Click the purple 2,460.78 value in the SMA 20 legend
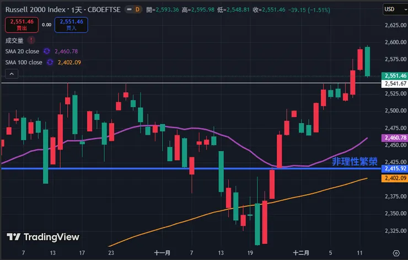 [x=66, y=51]
